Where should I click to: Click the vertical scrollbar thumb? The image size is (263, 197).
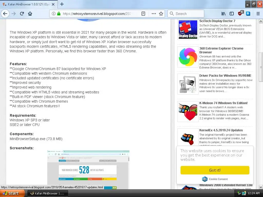click(261, 67)
